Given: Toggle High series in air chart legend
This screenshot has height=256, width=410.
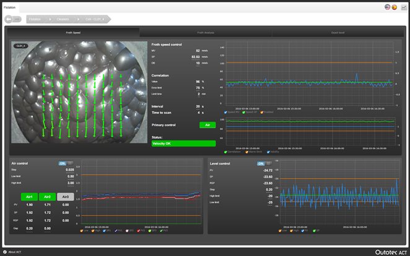Looking at the screenshot, I should point(93,231).
